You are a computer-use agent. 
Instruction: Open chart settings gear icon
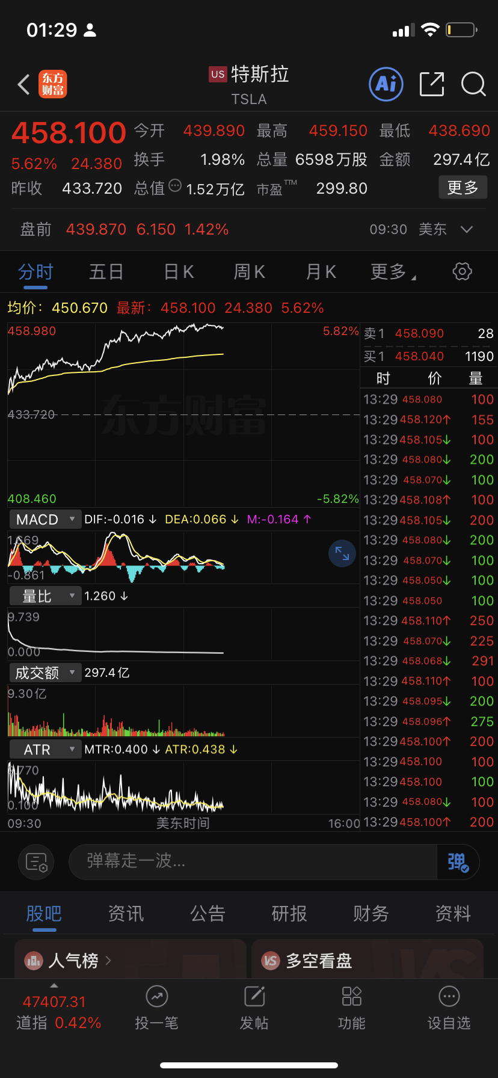(462, 271)
